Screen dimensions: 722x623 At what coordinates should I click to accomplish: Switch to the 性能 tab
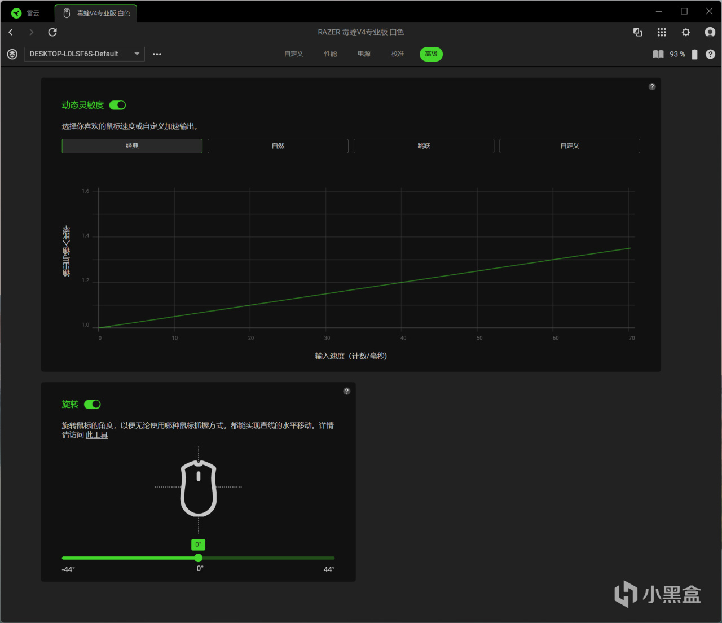pyautogui.click(x=331, y=54)
